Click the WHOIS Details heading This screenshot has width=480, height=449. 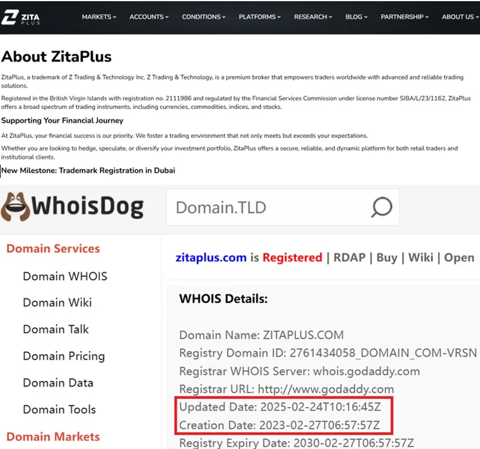[x=223, y=299]
